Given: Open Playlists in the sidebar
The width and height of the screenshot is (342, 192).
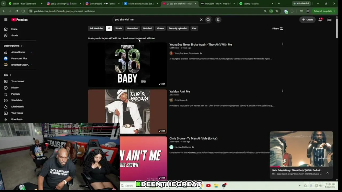Looking at the screenshot, I should [15, 94].
